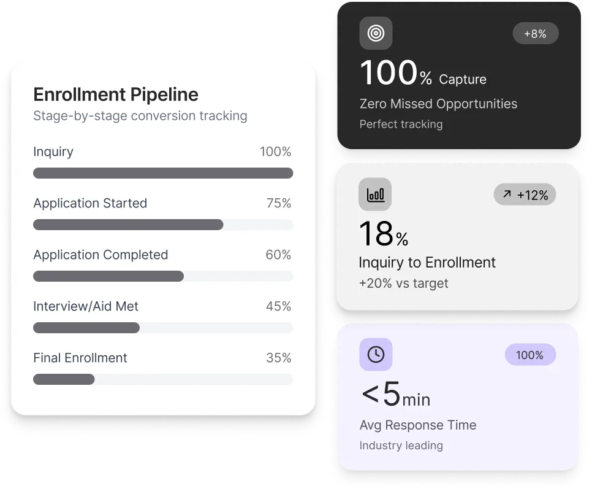Click the Enrollment Pipeline heading

(x=116, y=95)
